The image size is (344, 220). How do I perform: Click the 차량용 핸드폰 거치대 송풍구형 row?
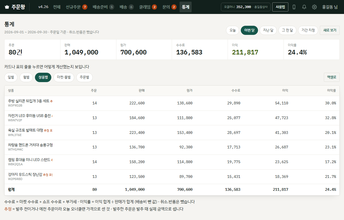click(172, 147)
